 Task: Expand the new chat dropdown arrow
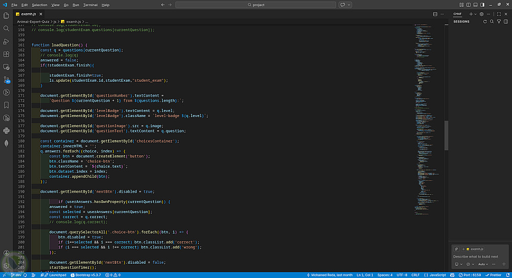pos(476,14)
